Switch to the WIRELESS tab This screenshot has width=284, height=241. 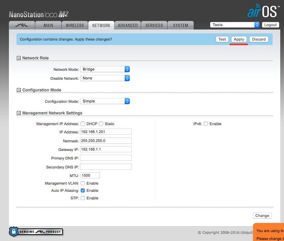click(75, 25)
